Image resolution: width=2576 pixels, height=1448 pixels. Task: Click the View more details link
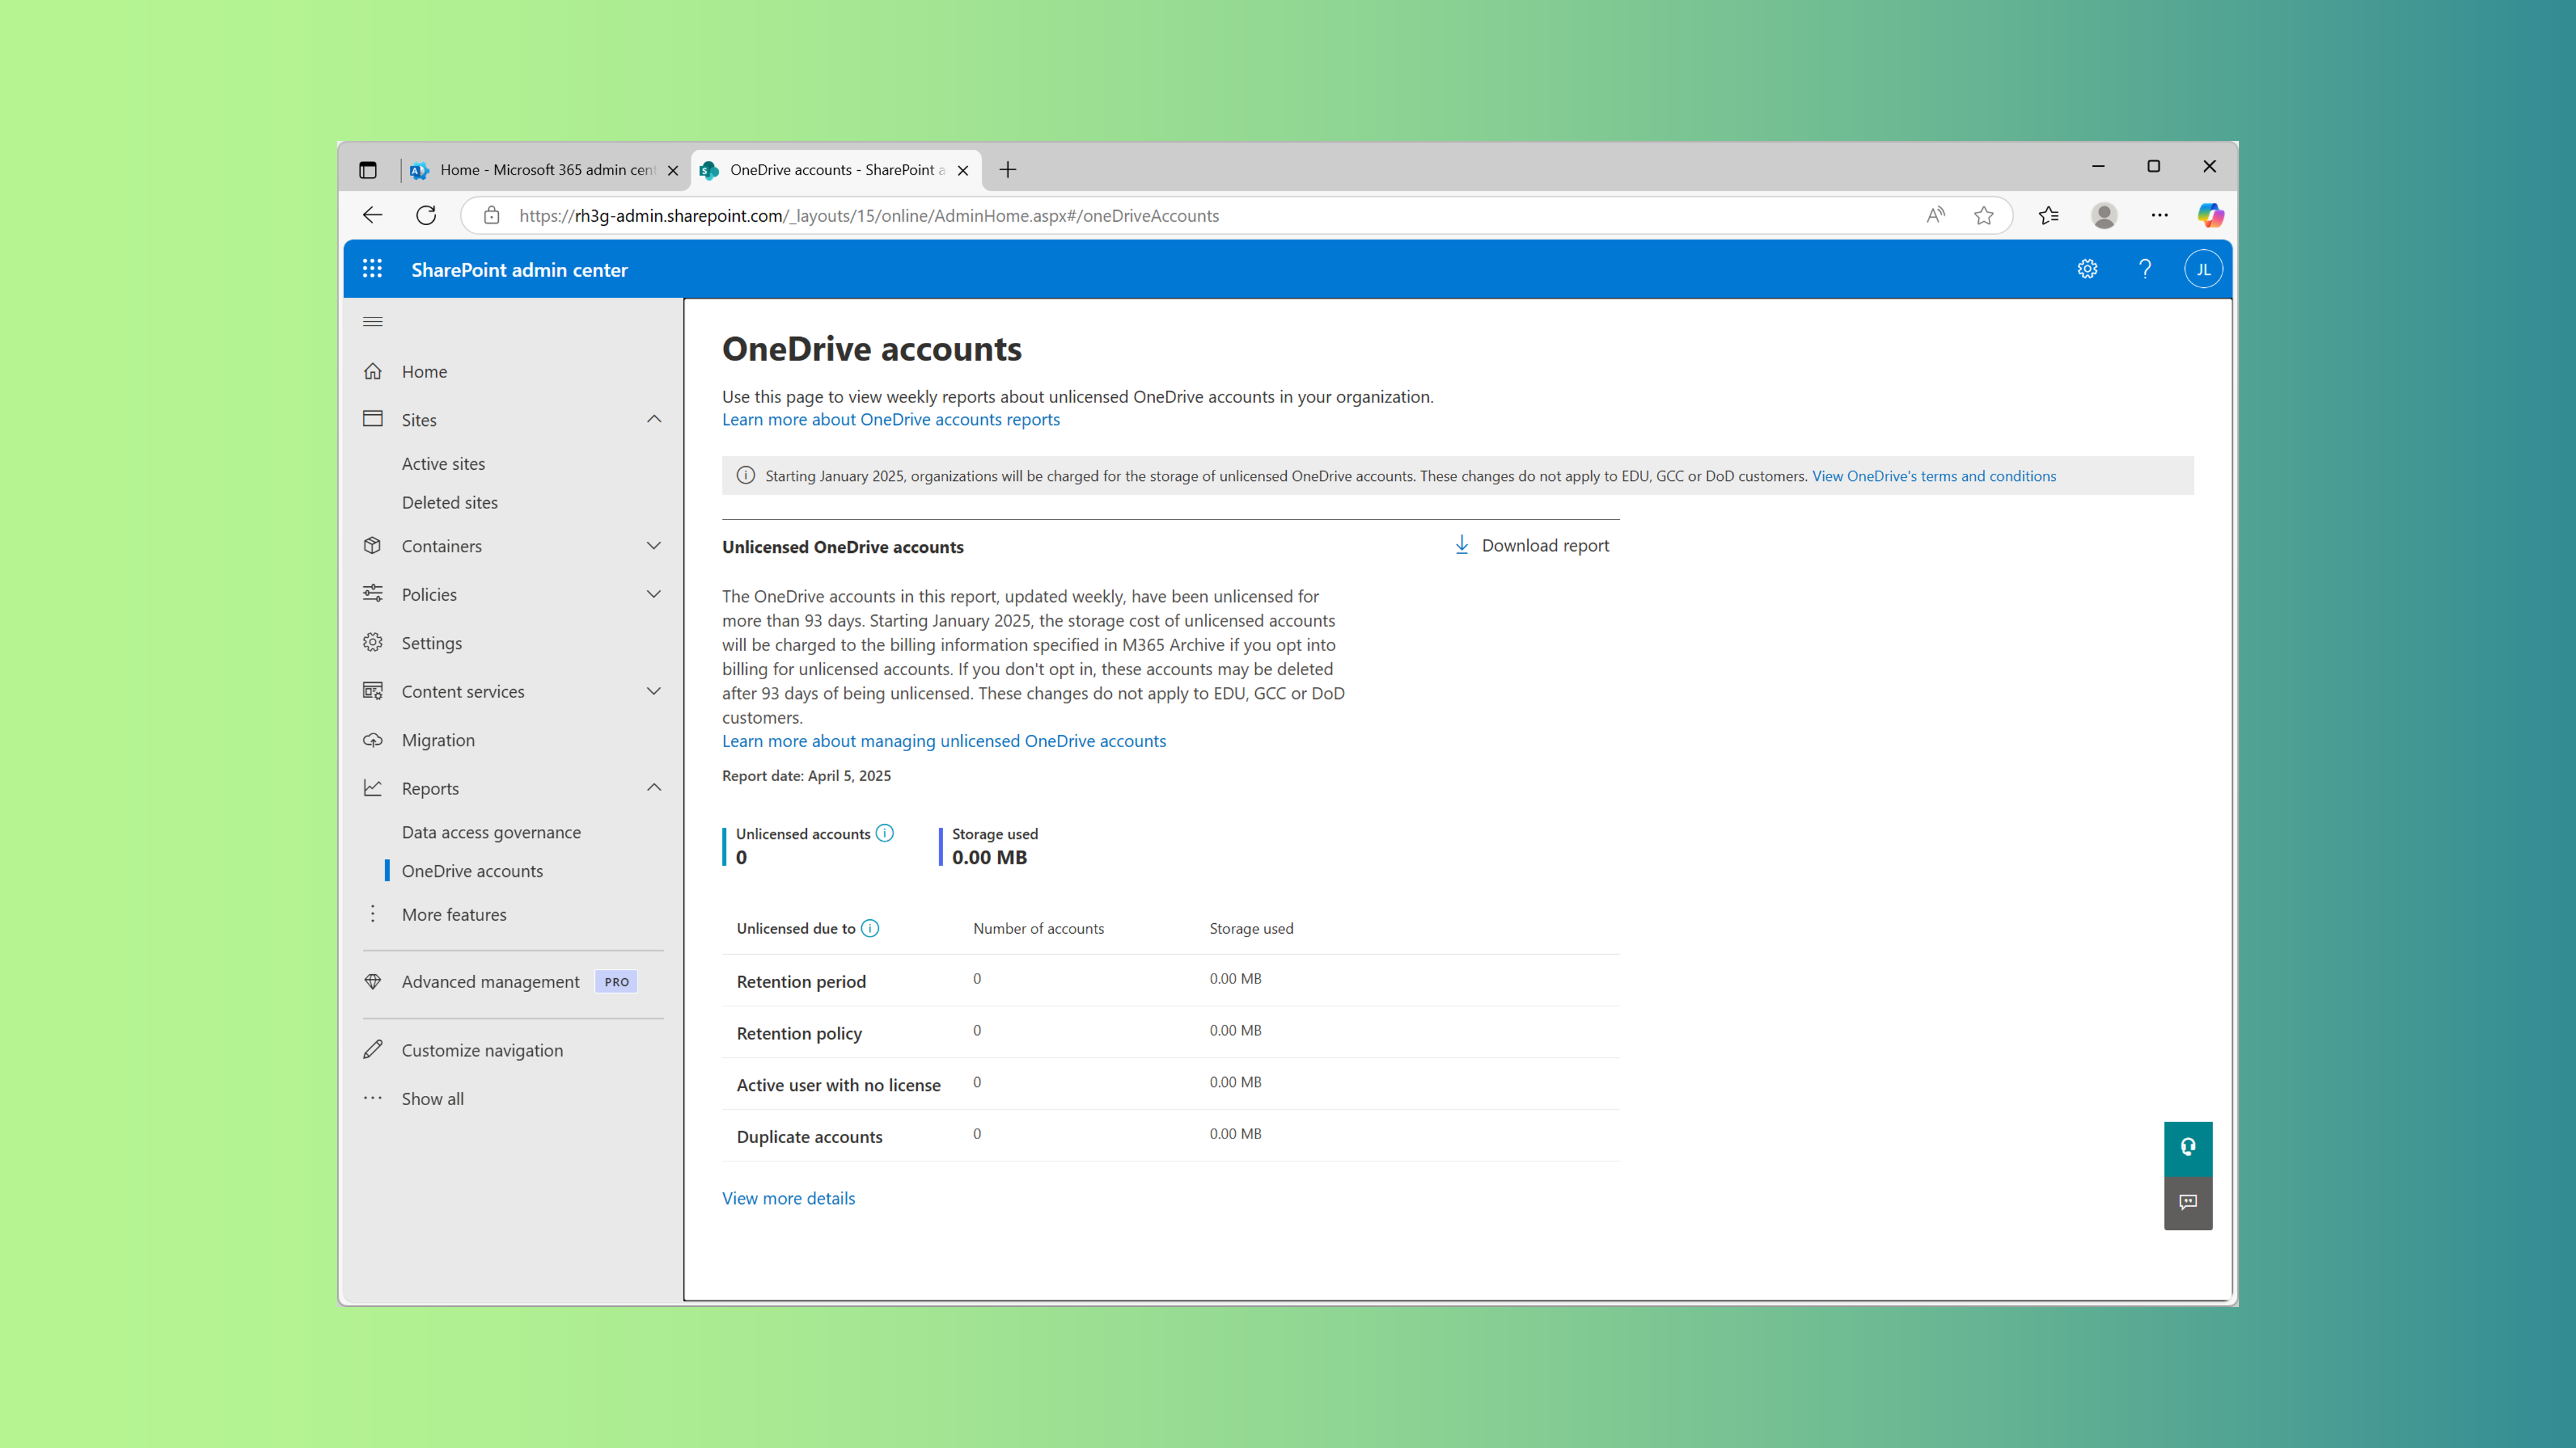pyautogui.click(x=788, y=1197)
